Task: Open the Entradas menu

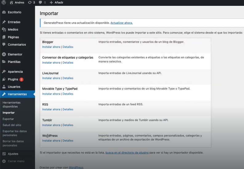Action: 14,22
